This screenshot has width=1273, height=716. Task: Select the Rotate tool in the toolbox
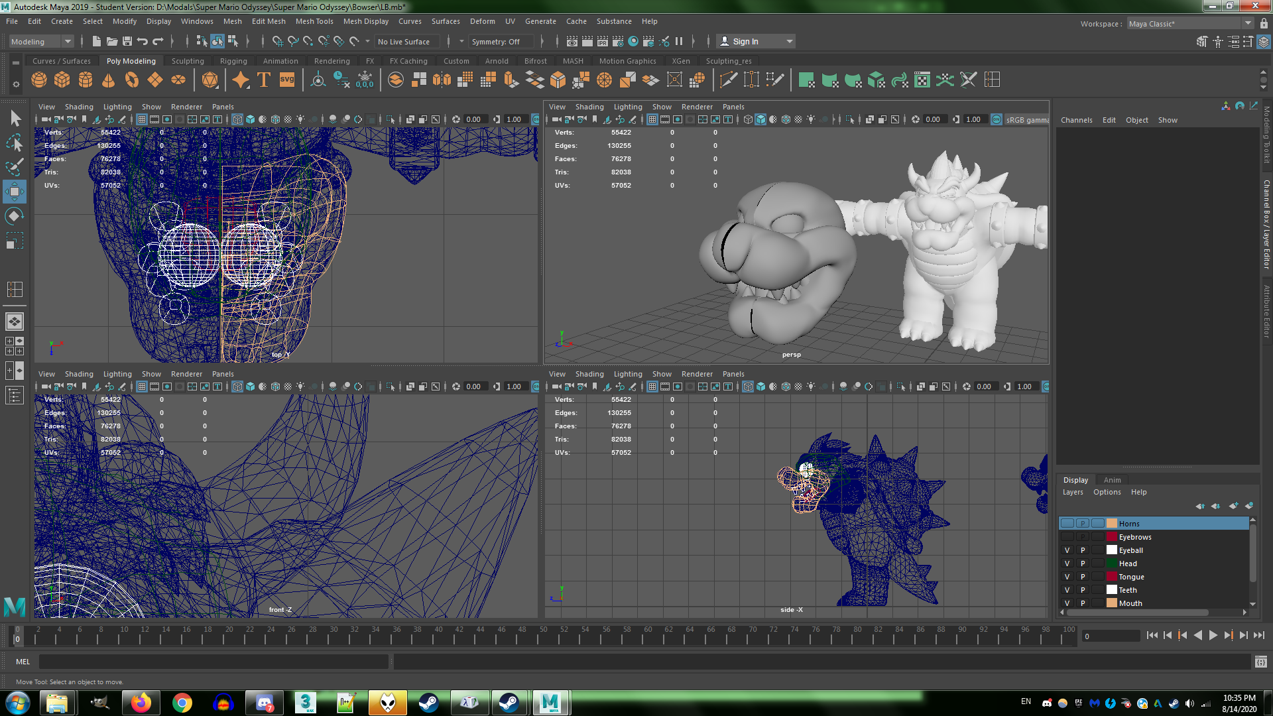click(x=15, y=216)
